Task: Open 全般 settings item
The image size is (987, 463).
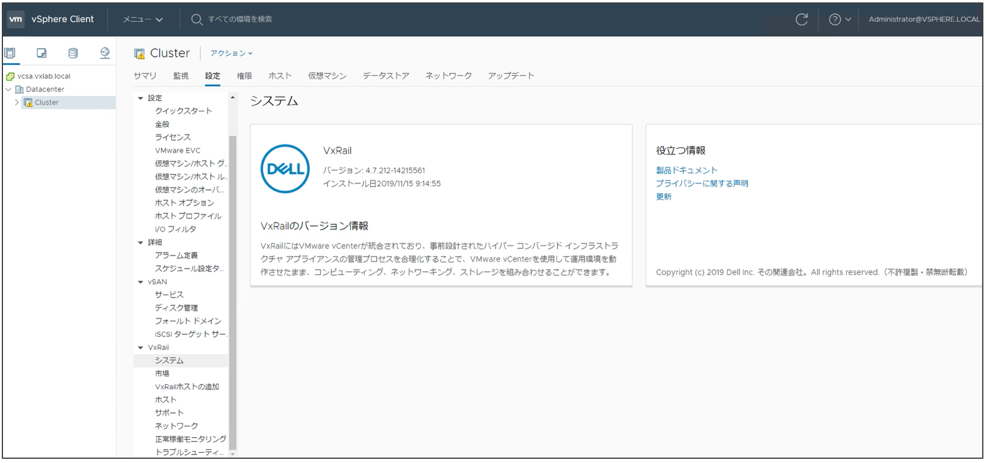Action: (x=162, y=124)
